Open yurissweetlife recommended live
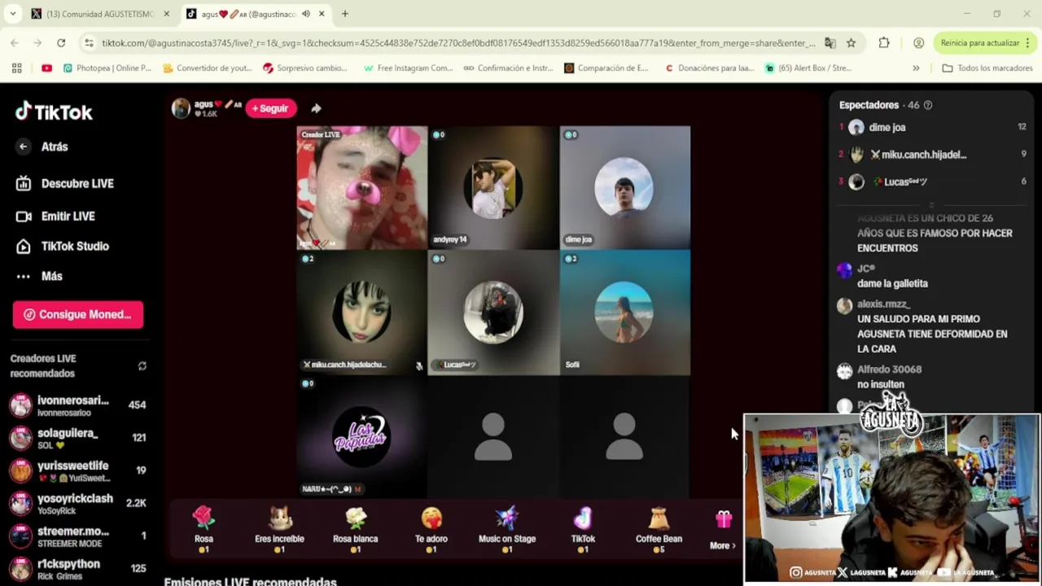1042x586 pixels. [x=78, y=470]
